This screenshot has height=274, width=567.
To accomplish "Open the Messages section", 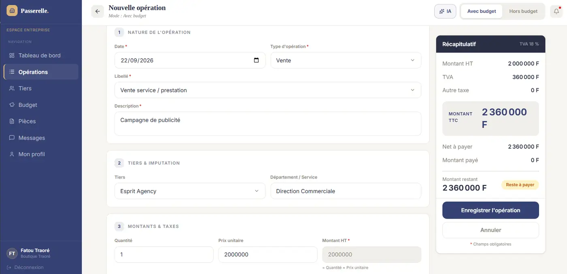I will [x=41, y=138].
